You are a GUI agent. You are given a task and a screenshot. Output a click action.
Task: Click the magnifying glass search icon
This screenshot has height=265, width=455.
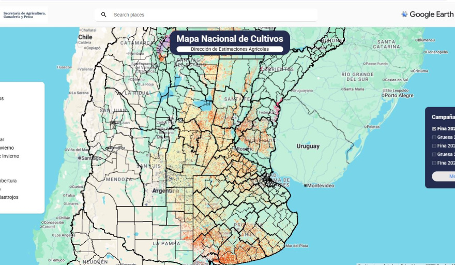coord(103,15)
